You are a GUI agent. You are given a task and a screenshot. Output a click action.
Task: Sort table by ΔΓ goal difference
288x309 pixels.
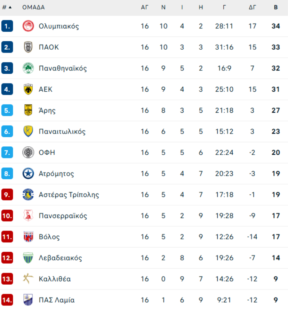pos(252,7)
